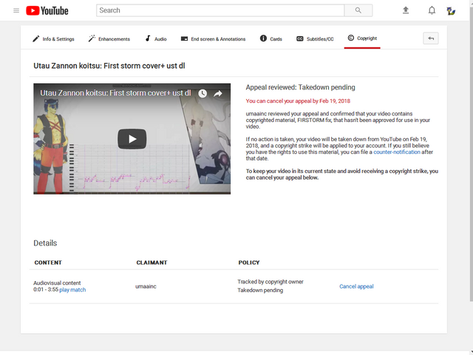Open the notifications bell

pyautogui.click(x=432, y=10)
